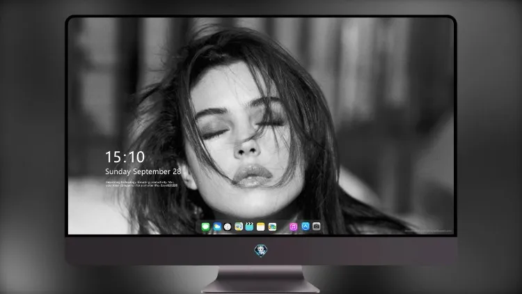522x294 pixels.
Task: Open the yellow Notes app in dock
Action: pos(261,227)
